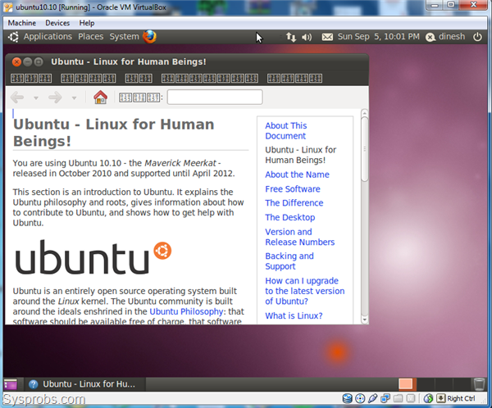Image resolution: width=492 pixels, height=408 pixels.
Task: Switch to the second workspace in the switcher
Action: point(425,384)
